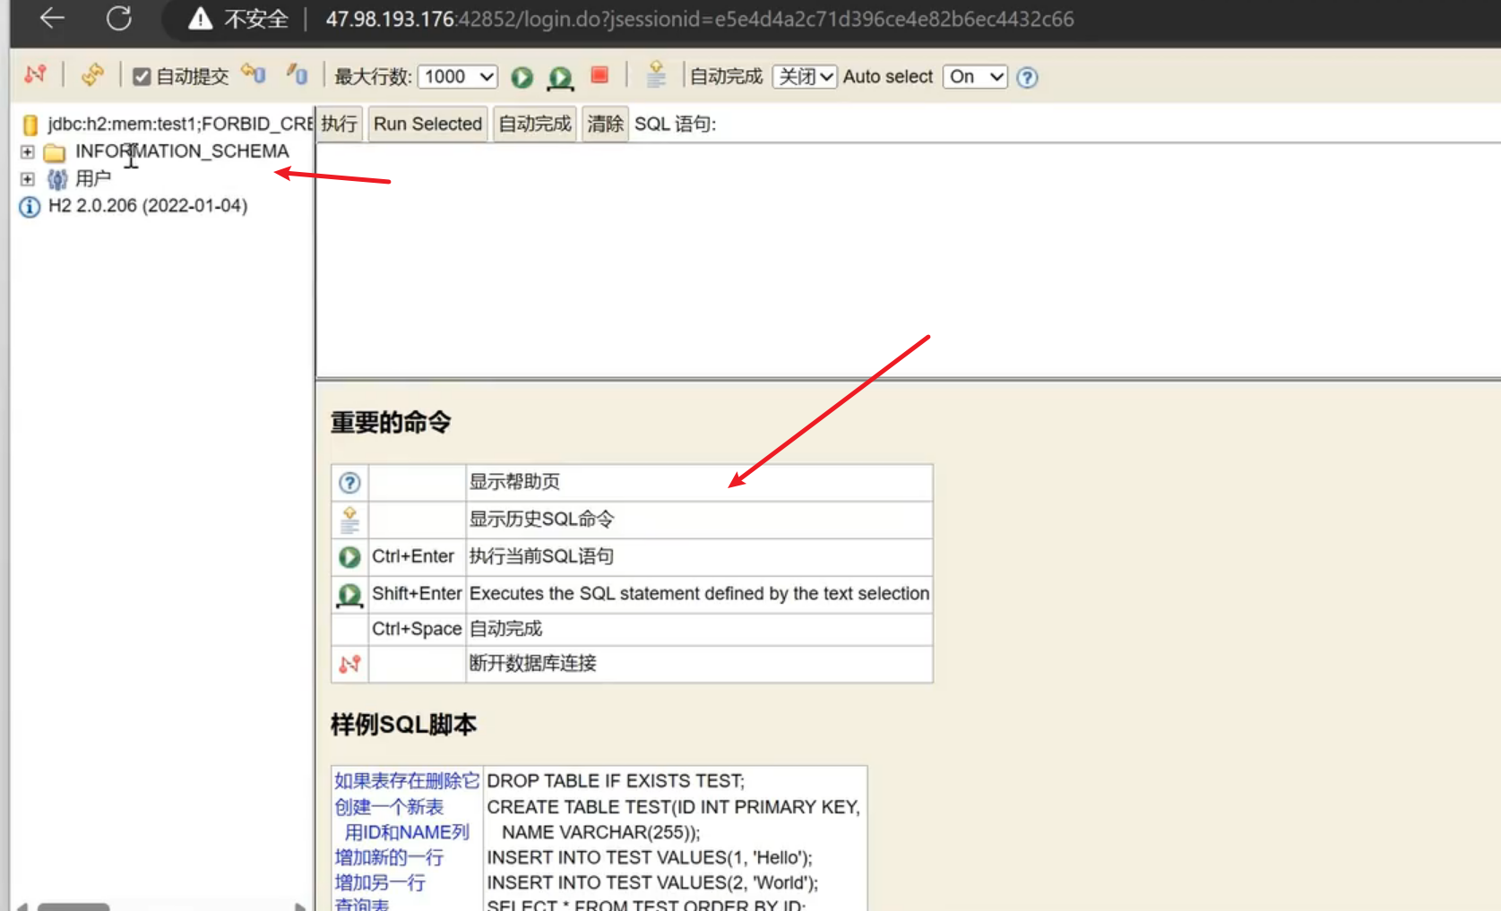Toggle the 自动提交 checkbox
The width and height of the screenshot is (1501, 911).
tap(142, 77)
